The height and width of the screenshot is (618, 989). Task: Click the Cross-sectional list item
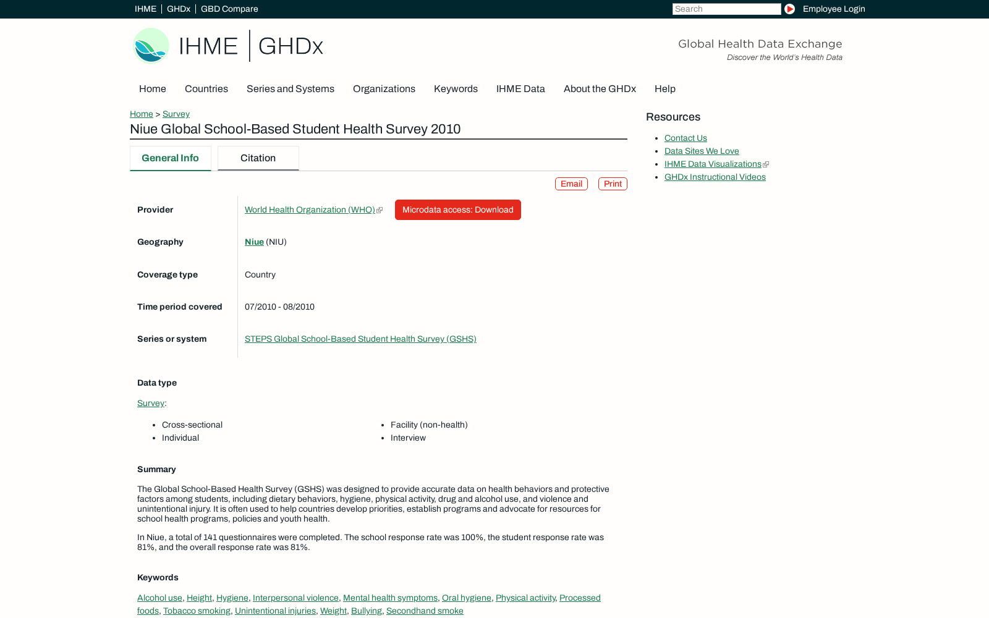(192, 425)
